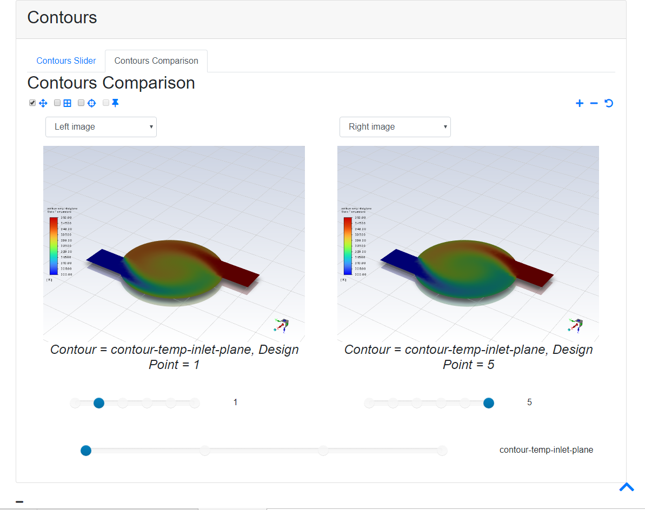The image size is (645, 510).
Task: Click the pin icon in the toolbar
Action: tap(115, 103)
